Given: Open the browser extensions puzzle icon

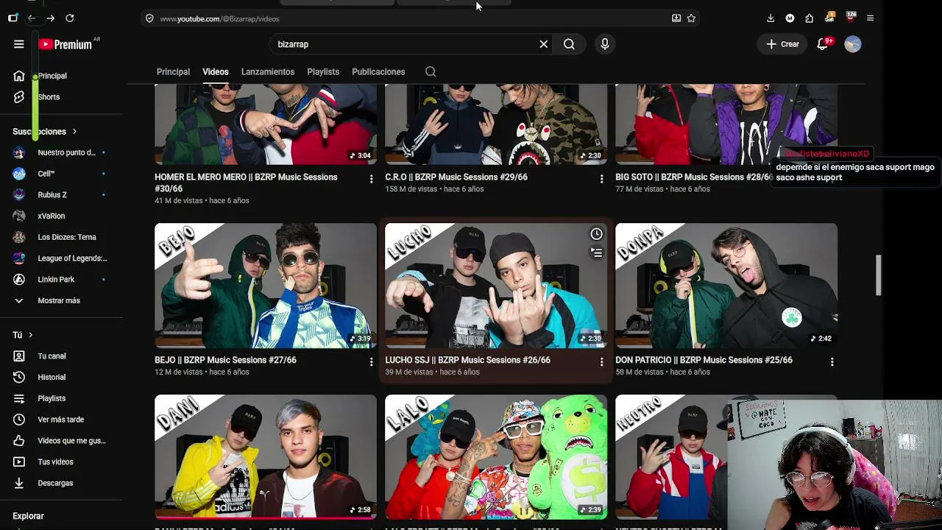Looking at the screenshot, I should 810,18.
